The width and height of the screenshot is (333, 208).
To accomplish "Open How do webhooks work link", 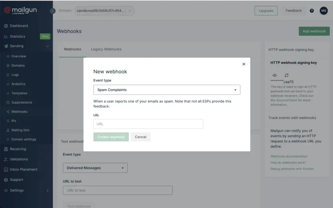I will point(288,162).
